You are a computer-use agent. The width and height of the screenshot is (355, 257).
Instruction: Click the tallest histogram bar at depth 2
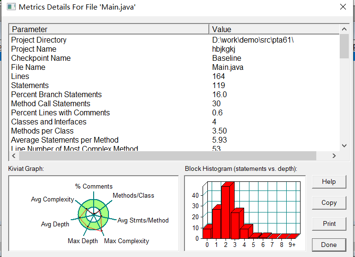[x=227, y=211]
